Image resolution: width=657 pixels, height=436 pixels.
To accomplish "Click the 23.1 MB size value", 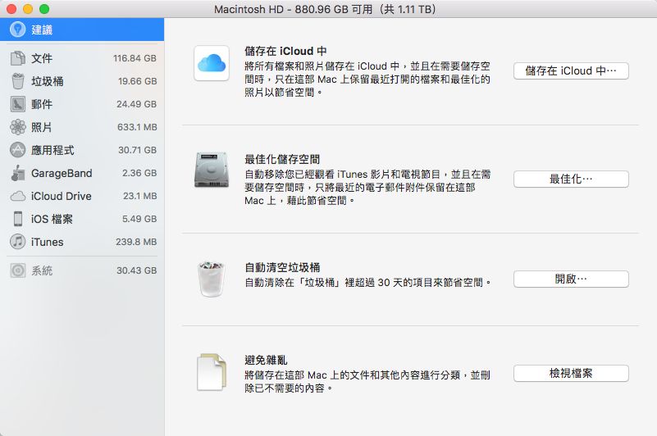I will coord(140,196).
